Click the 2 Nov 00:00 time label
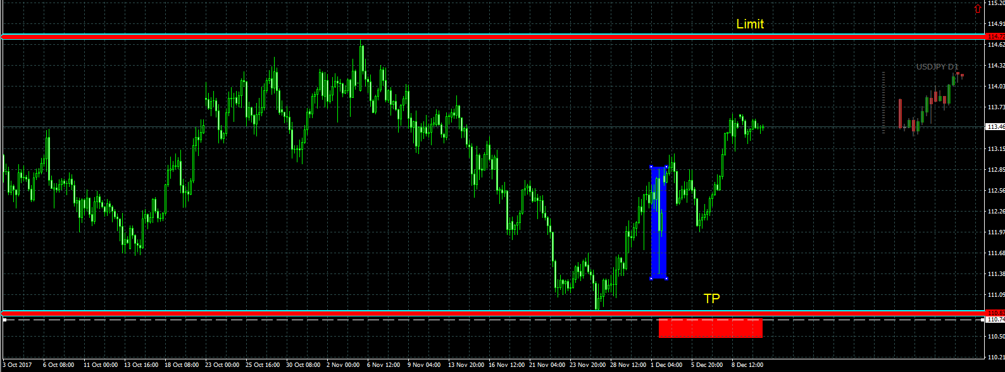1005x372 pixels. 343,365
